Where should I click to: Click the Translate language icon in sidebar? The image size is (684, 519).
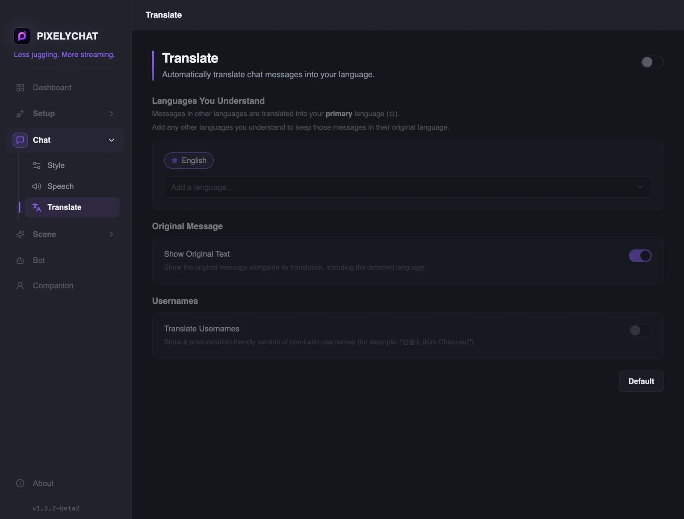coord(37,207)
